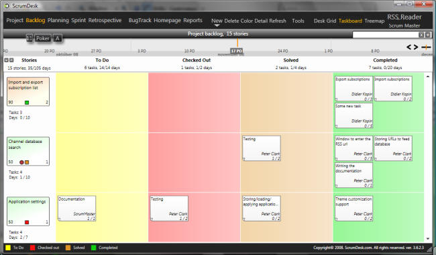Select the Storing URLs to feed database task
This screenshot has width=436, height=255.
pyautogui.click(x=393, y=148)
